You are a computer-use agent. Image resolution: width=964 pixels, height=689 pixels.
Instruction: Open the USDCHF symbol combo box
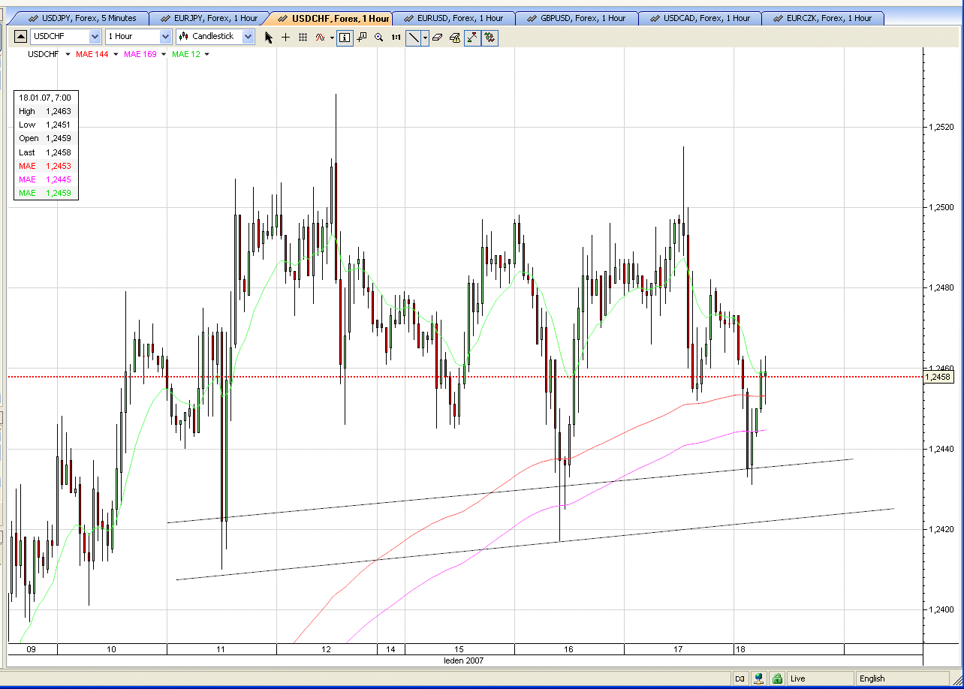tap(66, 36)
